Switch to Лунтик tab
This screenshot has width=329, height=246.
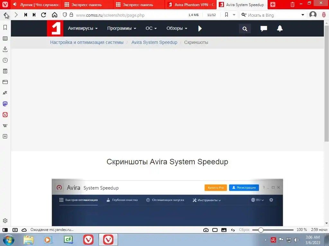point(36,4)
